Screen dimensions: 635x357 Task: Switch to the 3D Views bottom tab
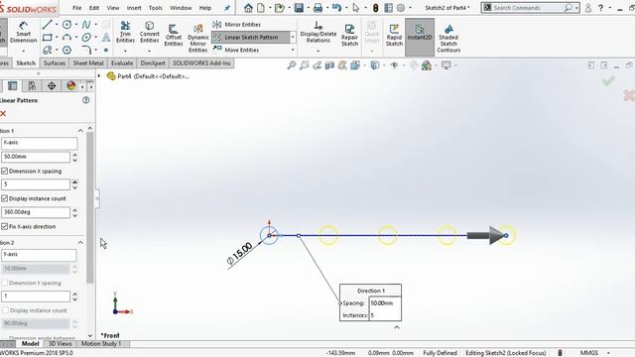pos(60,344)
